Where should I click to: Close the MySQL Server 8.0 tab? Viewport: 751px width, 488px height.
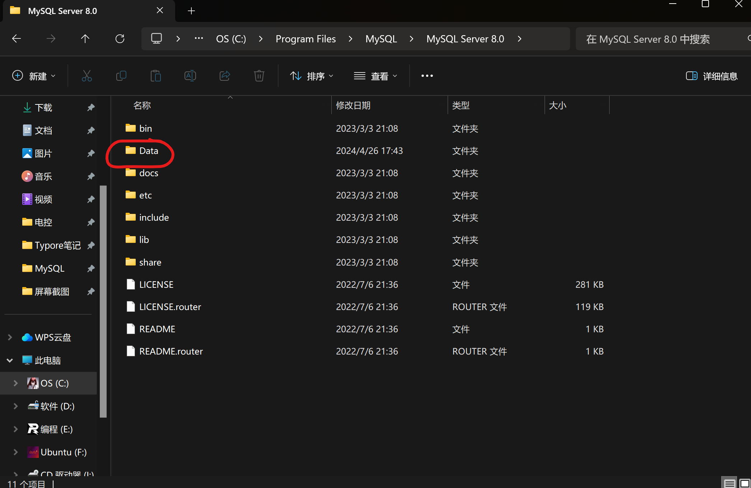[x=160, y=10]
